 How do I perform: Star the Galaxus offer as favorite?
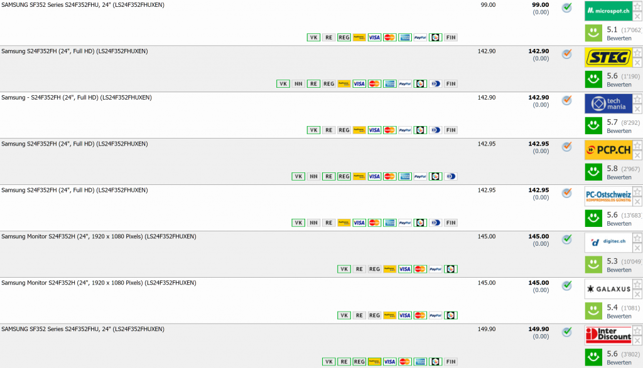[637, 285]
